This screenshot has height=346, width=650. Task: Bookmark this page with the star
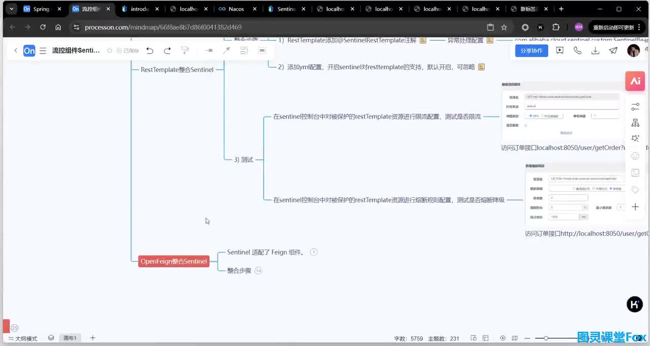(504, 27)
